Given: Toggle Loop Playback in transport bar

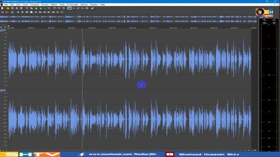Looking at the screenshot, I should tap(12, 12).
